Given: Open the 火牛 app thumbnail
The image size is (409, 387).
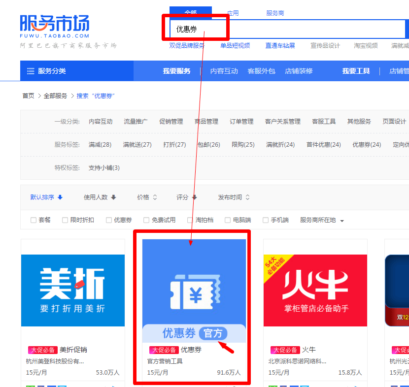Looking at the screenshot, I should (x=315, y=290).
